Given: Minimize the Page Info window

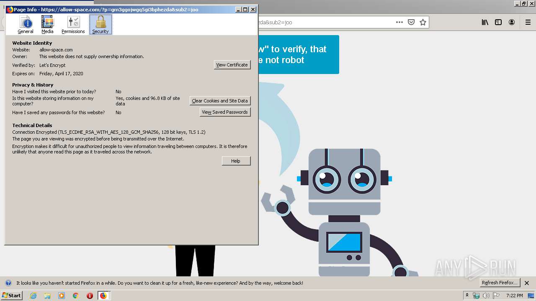Looking at the screenshot, I should coord(239,9).
